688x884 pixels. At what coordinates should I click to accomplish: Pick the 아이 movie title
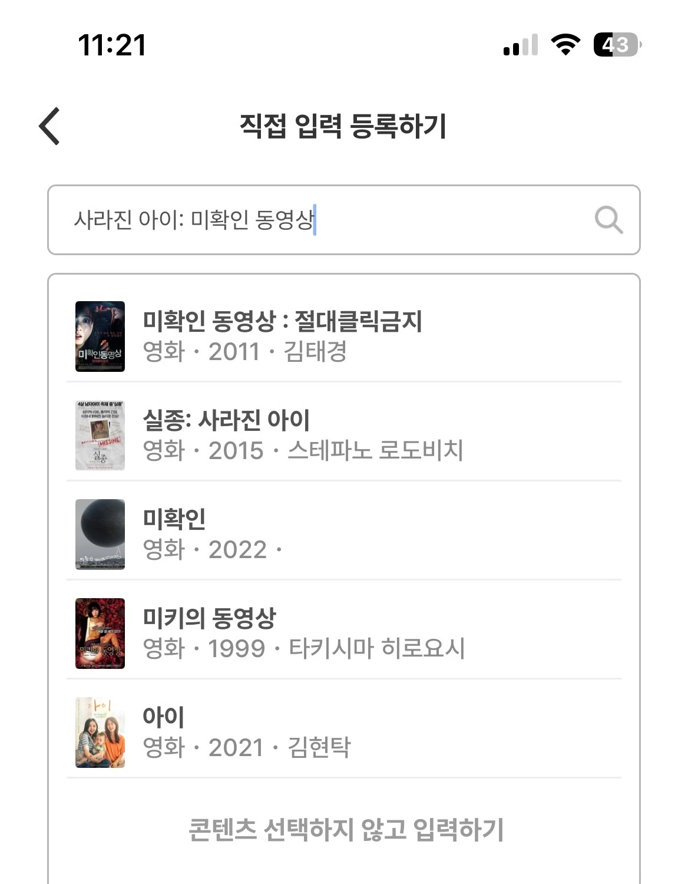(164, 717)
